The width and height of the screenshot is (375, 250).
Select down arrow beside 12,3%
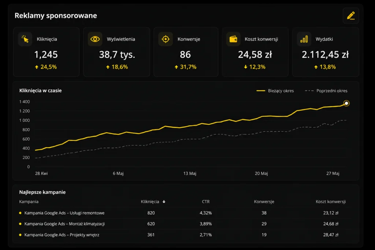246,67
